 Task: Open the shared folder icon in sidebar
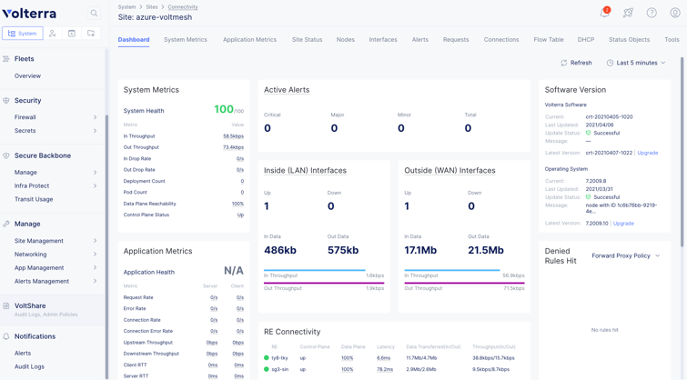point(91,34)
